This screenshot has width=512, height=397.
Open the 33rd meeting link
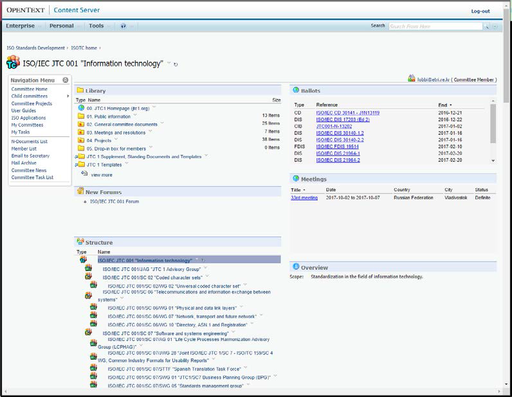pos(304,198)
